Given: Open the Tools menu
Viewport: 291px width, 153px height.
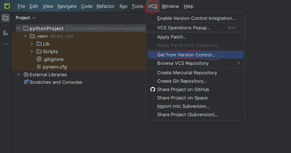Looking at the screenshot, I should click(x=137, y=6).
